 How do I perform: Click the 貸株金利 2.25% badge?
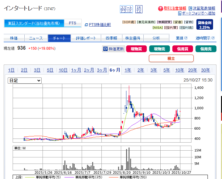point(204,25)
